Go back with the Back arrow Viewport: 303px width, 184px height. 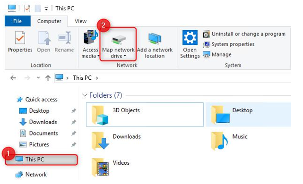tap(13, 78)
